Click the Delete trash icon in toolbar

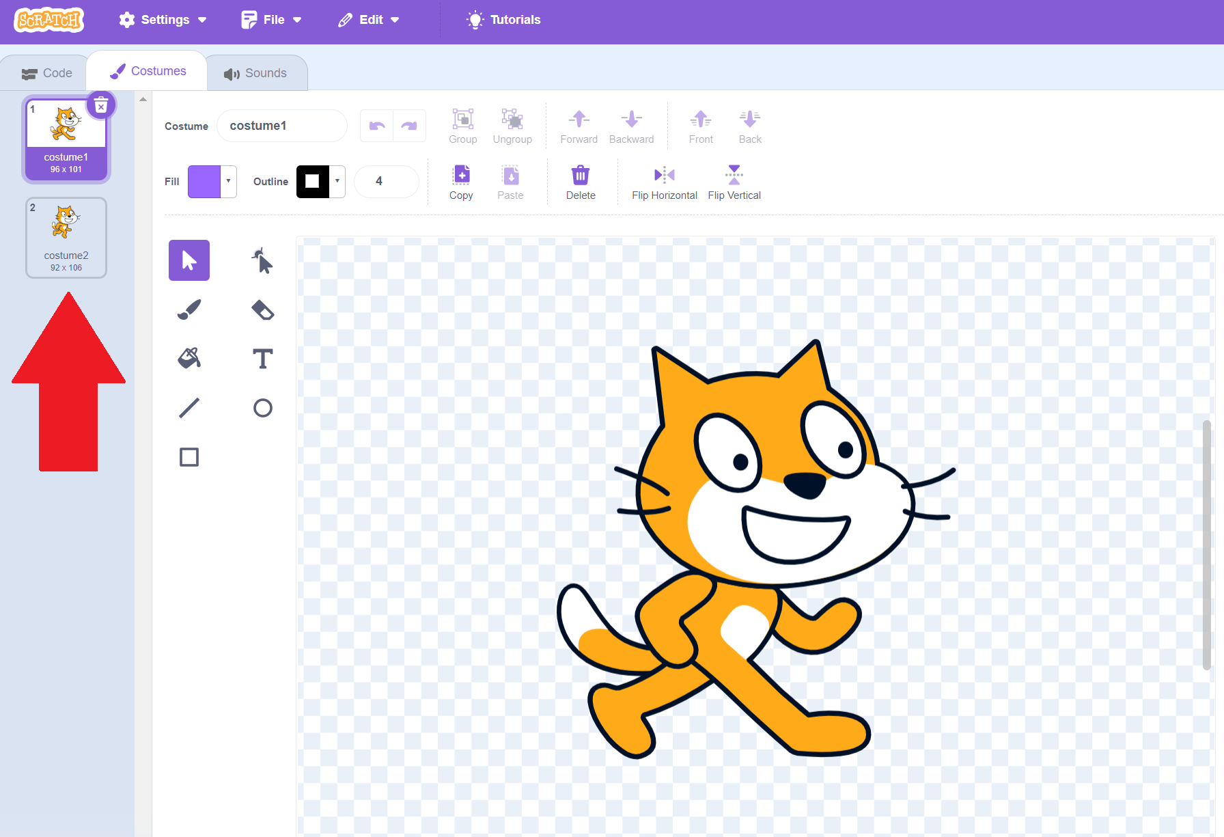pos(581,176)
